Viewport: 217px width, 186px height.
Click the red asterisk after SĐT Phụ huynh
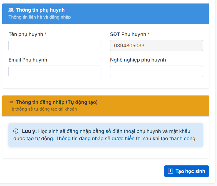click(x=149, y=35)
